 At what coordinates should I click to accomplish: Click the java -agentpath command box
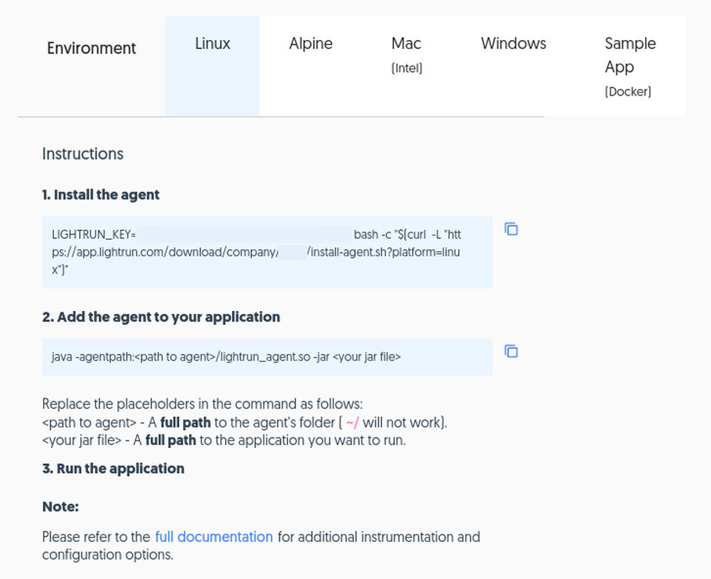(x=267, y=357)
